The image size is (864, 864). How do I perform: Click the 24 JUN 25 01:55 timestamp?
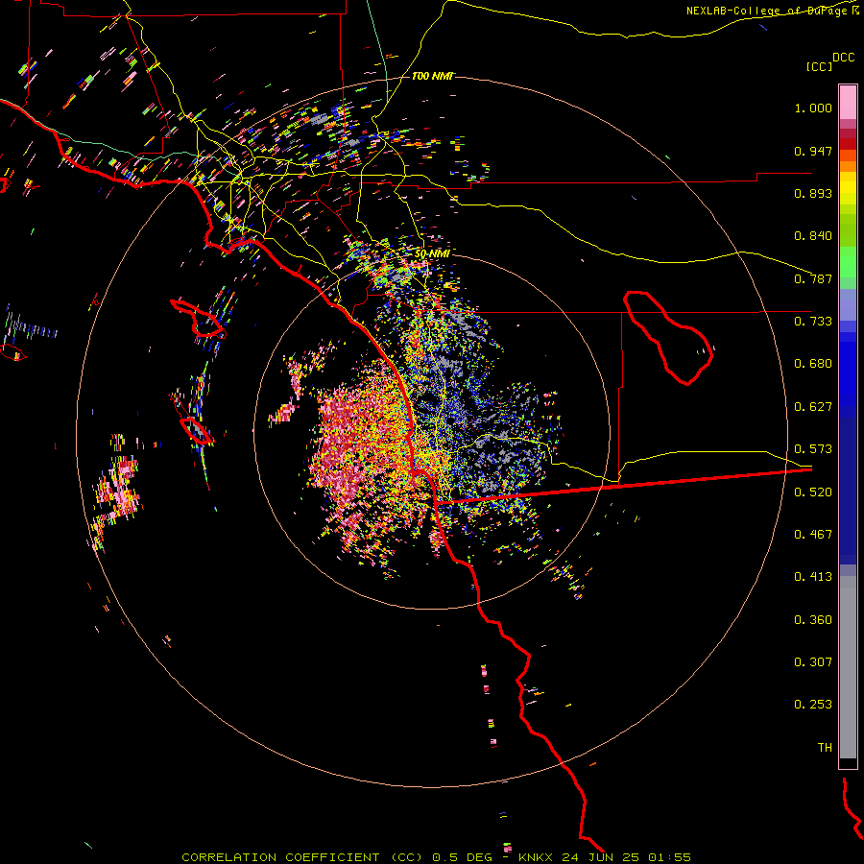626,857
